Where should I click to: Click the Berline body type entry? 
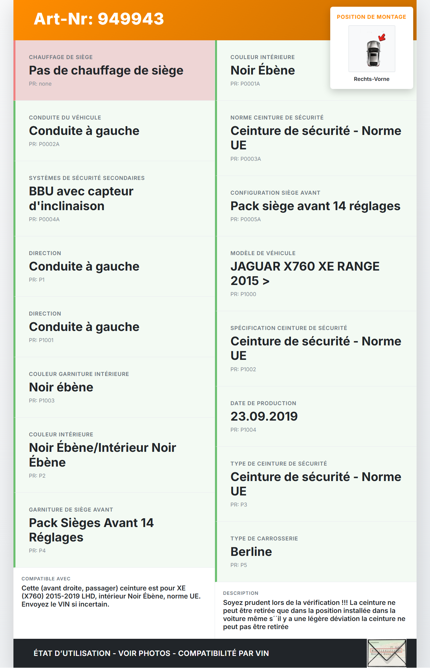(251, 552)
